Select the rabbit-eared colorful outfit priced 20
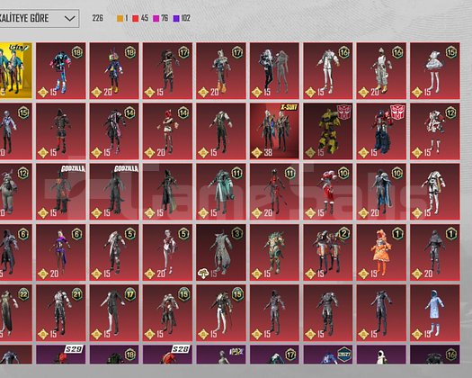472x378 pixels. click(114, 70)
